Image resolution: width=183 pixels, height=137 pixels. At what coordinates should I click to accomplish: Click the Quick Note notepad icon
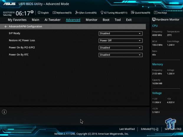point(133,12)
